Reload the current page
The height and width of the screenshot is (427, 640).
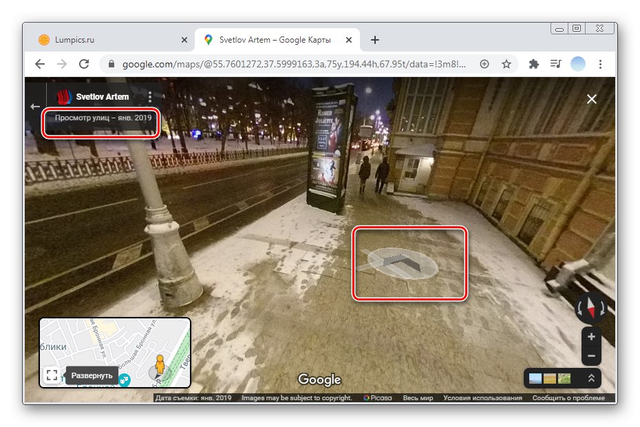(x=84, y=64)
